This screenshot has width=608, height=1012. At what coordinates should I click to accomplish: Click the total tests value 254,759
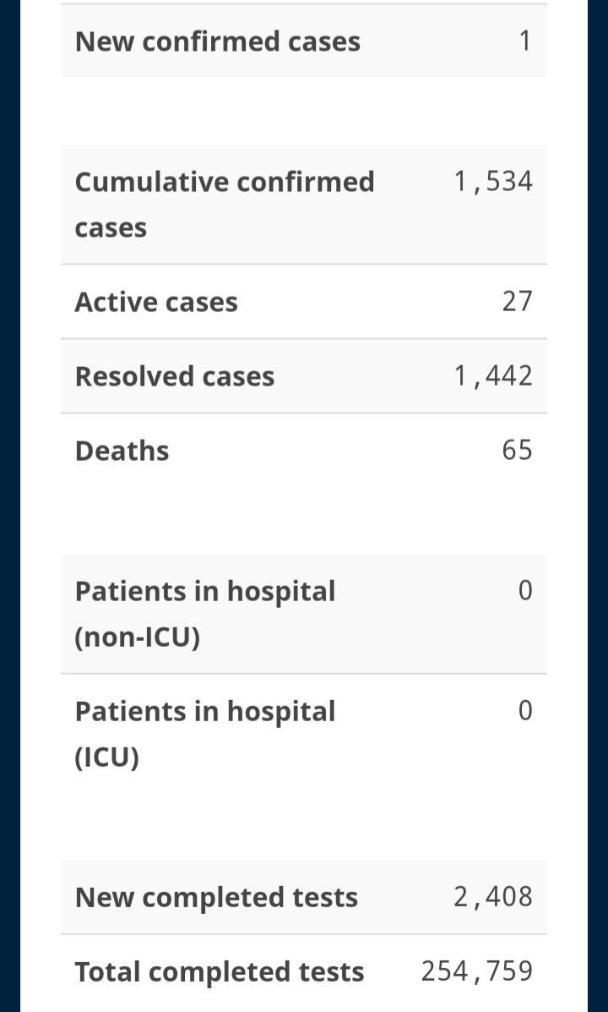477,971
